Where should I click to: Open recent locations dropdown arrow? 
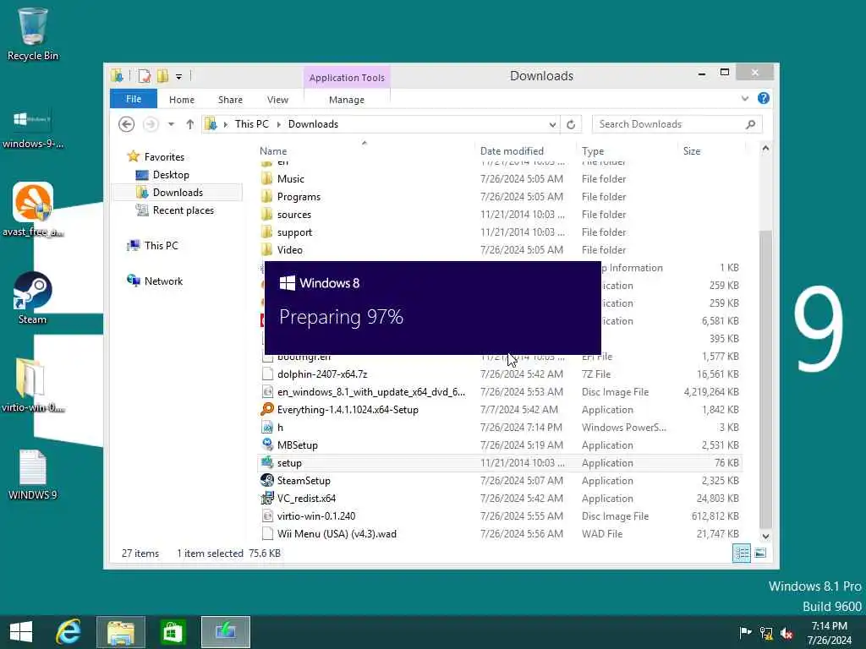(x=171, y=124)
